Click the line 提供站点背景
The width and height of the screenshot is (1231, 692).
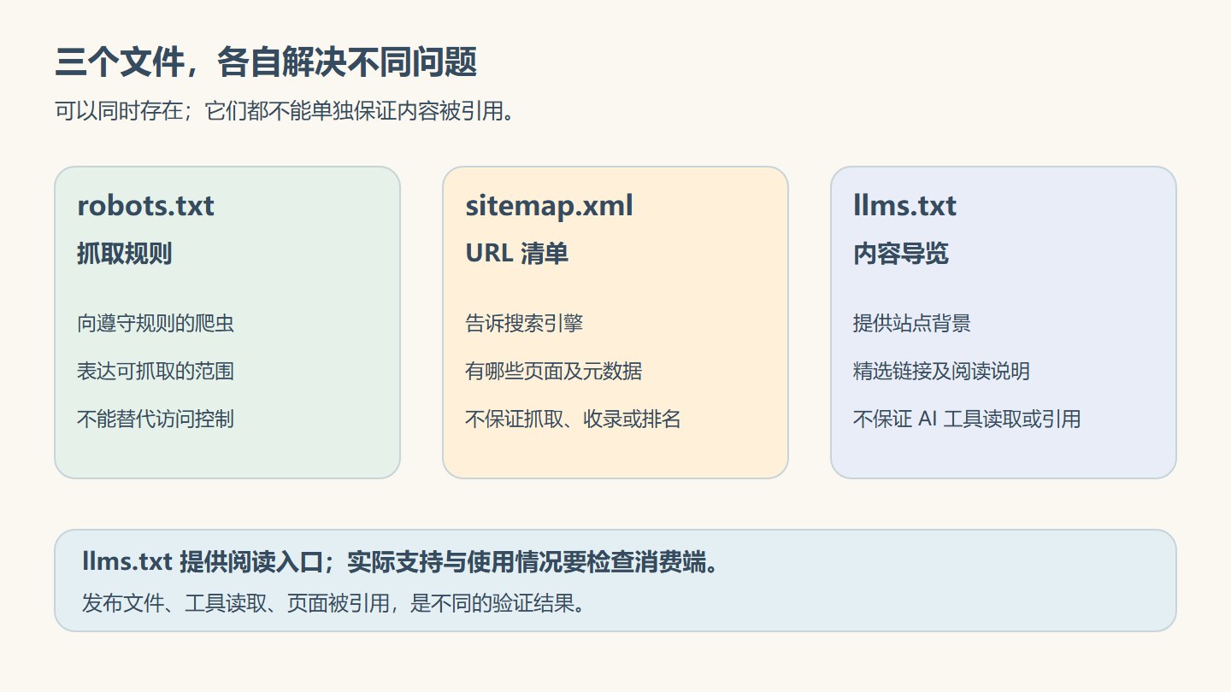pyautogui.click(x=912, y=324)
